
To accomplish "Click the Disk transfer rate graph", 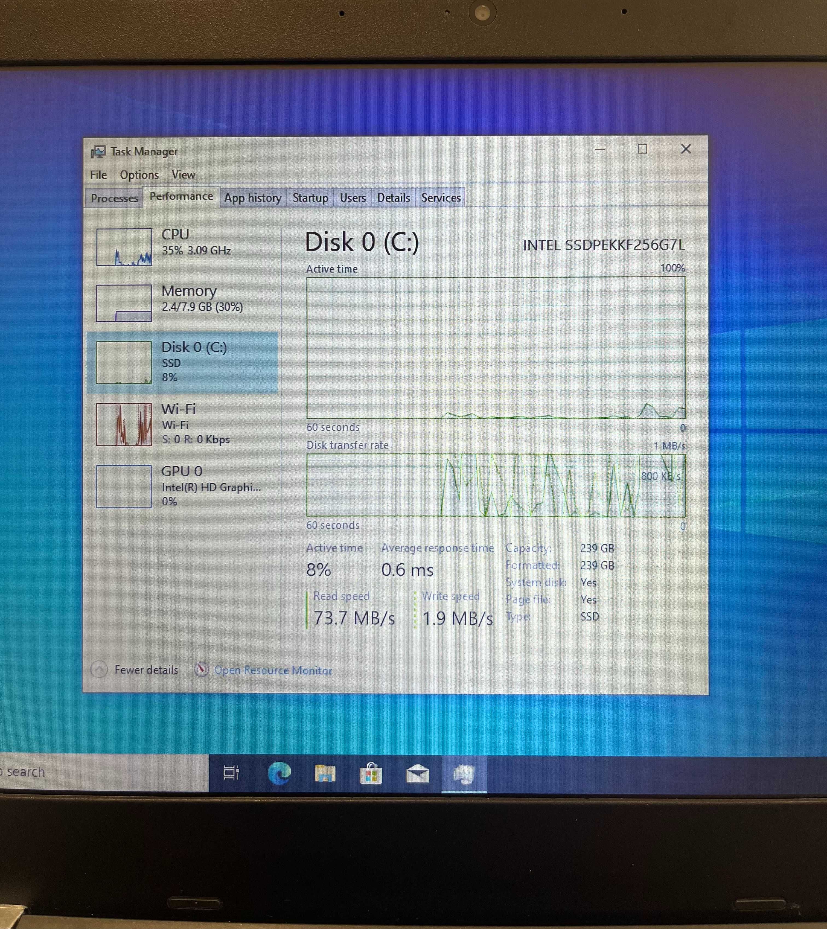I will coord(496,485).
